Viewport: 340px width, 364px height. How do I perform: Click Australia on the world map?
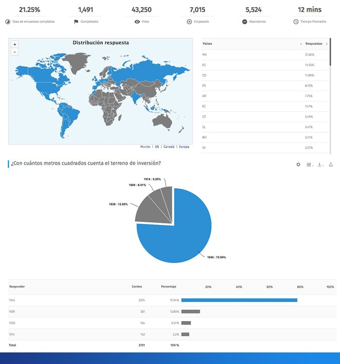point(163,121)
